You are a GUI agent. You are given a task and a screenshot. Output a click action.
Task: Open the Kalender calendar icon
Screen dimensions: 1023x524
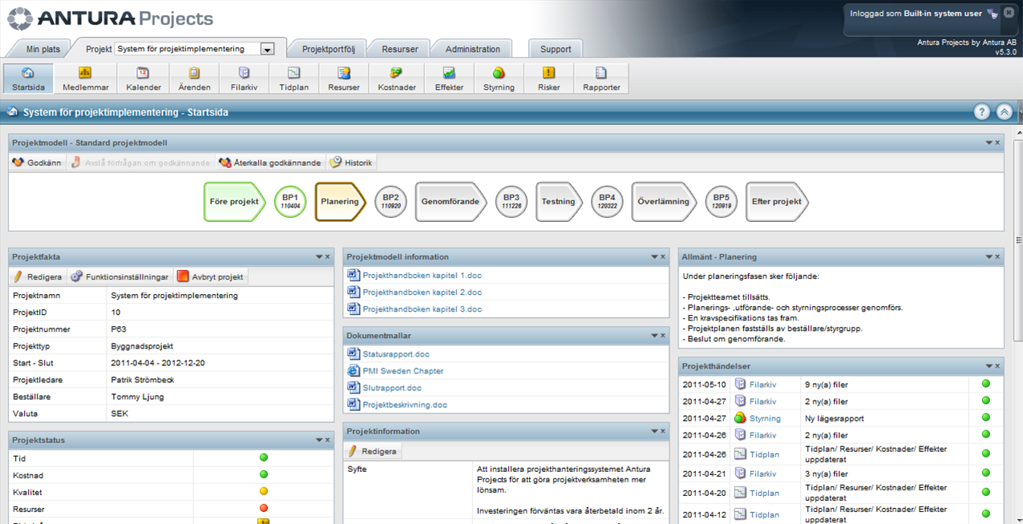click(x=144, y=79)
